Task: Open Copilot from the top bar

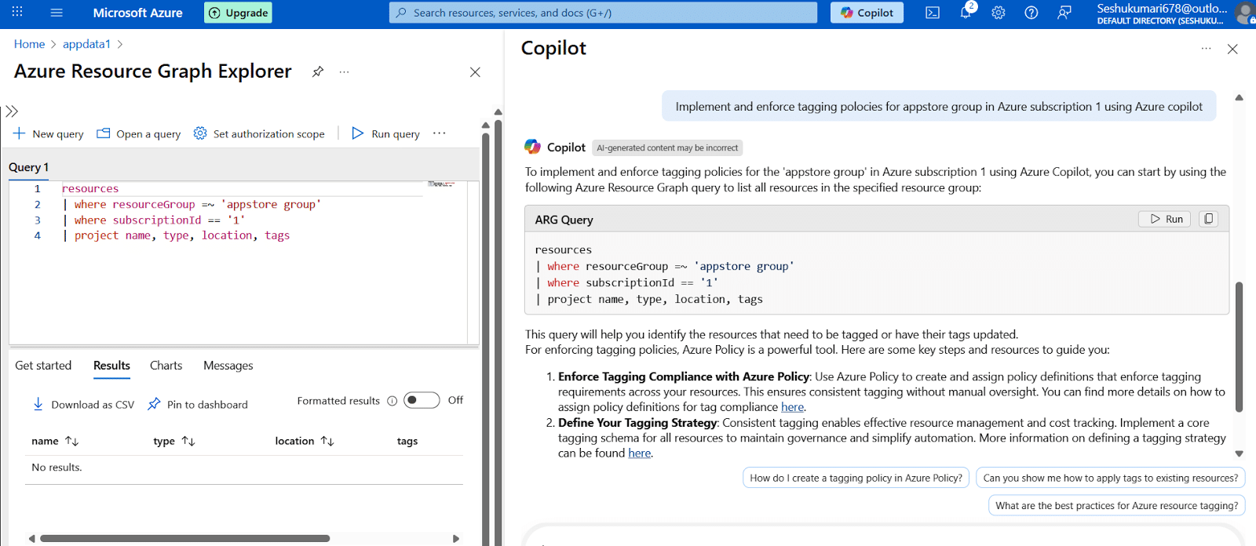Action: pos(867,13)
